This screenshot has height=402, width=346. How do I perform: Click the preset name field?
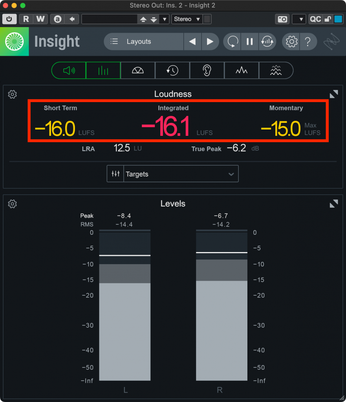click(x=109, y=19)
